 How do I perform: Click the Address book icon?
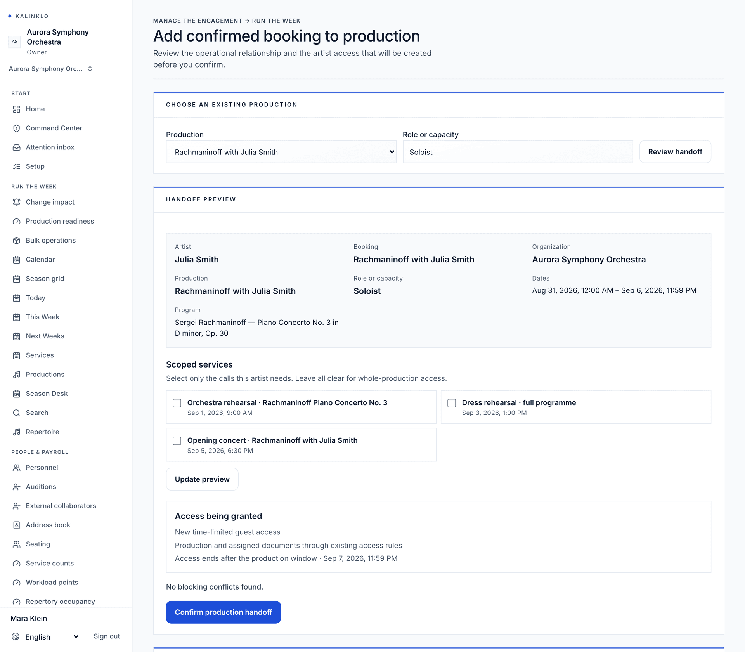click(x=16, y=525)
